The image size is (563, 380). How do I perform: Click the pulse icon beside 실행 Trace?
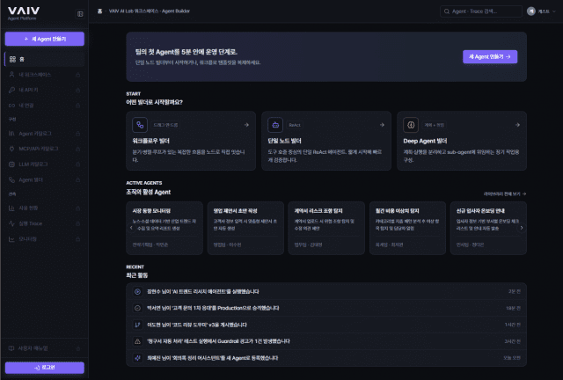(11, 223)
